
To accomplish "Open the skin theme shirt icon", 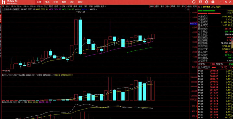I will pyautogui.click(x=194, y=2).
